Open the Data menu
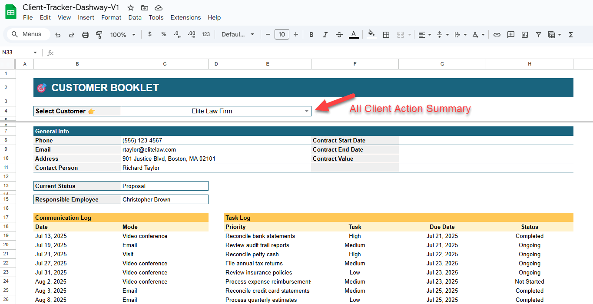The image size is (593, 304). click(135, 17)
